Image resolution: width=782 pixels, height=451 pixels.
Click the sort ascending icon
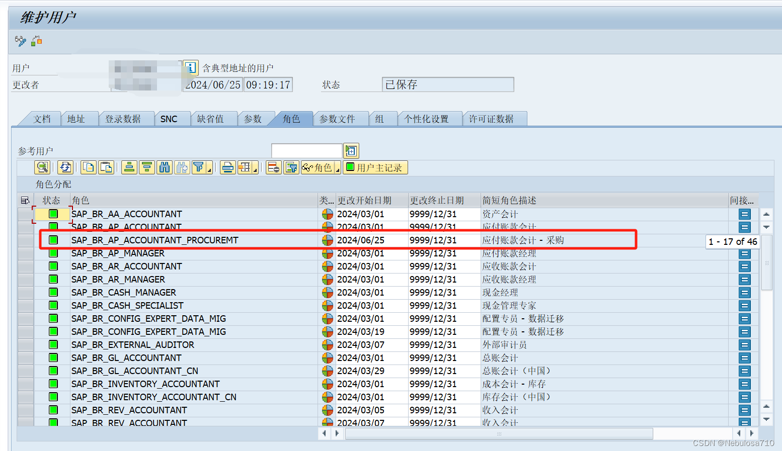[129, 167]
